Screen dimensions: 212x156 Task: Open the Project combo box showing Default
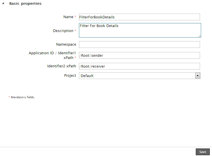(x=137, y=76)
